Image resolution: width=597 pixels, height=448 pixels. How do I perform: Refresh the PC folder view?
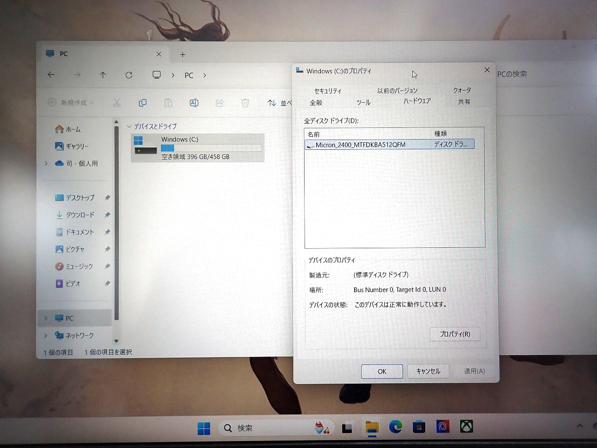coord(129,75)
